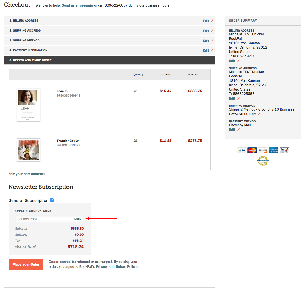Collapse the 5. Review and Place Order header

point(110,60)
